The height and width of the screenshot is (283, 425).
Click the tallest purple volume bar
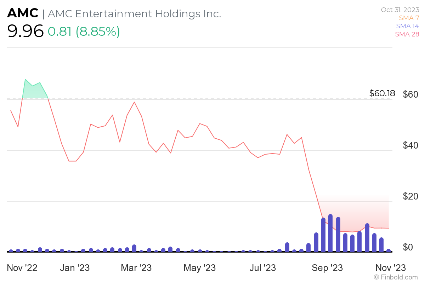pos(330,233)
